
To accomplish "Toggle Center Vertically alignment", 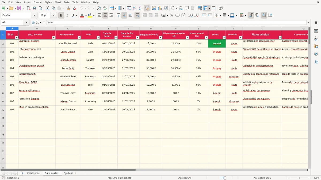I will tap(124, 15).
